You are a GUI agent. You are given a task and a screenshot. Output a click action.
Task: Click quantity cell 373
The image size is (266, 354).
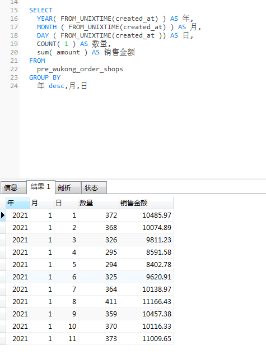[99, 339]
